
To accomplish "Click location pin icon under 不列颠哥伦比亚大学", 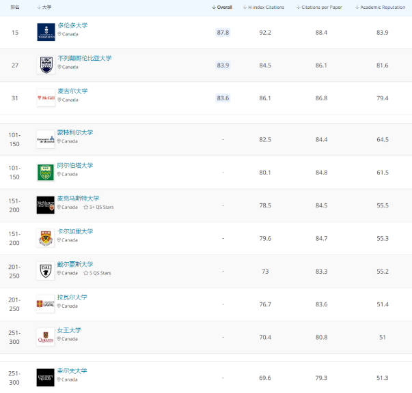I will pyautogui.click(x=59, y=67).
